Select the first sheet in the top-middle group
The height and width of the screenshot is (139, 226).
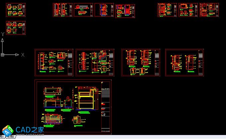62,10
